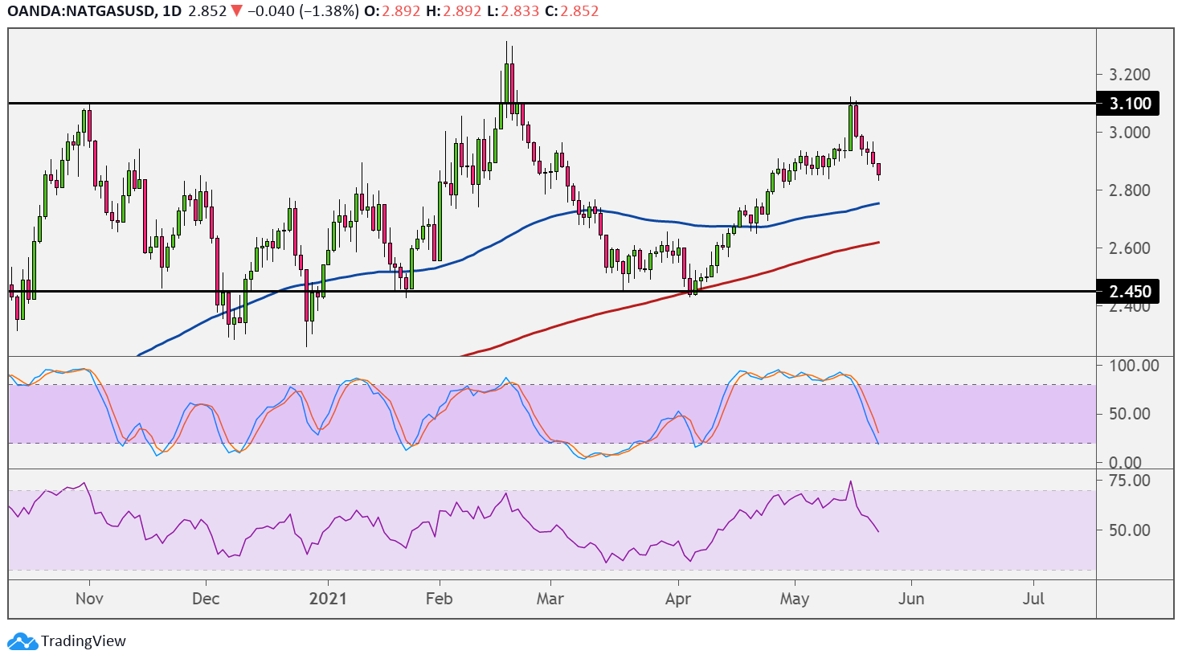This screenshot has height=663, width=1182.
Task: Click the Jul date axis label
Action: [1033, 599]
